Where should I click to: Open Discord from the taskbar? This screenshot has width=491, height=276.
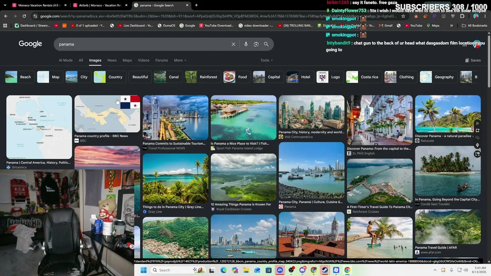(x=302, y=270)
